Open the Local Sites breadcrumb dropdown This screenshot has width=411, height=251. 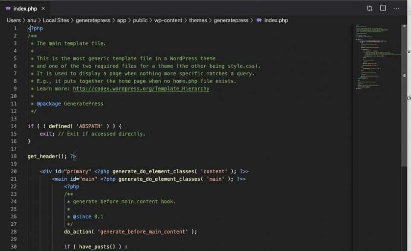click(56, 20)
